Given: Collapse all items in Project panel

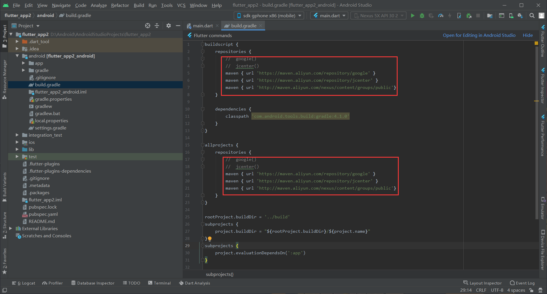Looking at the screenshot, I should (x=157, y=26).
